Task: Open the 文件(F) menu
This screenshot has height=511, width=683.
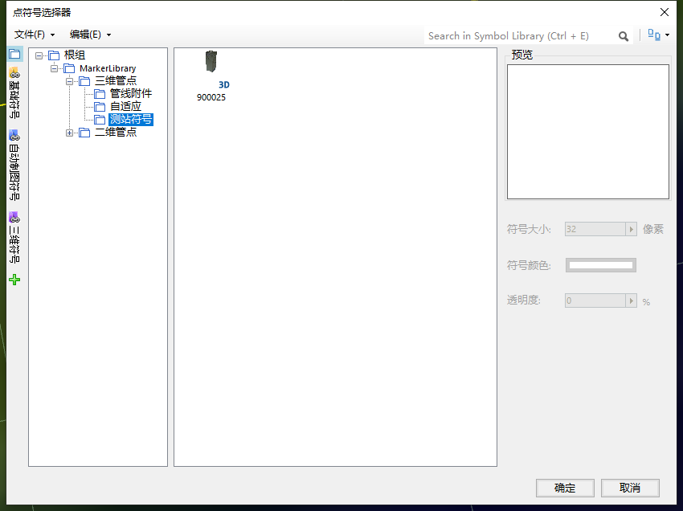Action: (35, 35)
